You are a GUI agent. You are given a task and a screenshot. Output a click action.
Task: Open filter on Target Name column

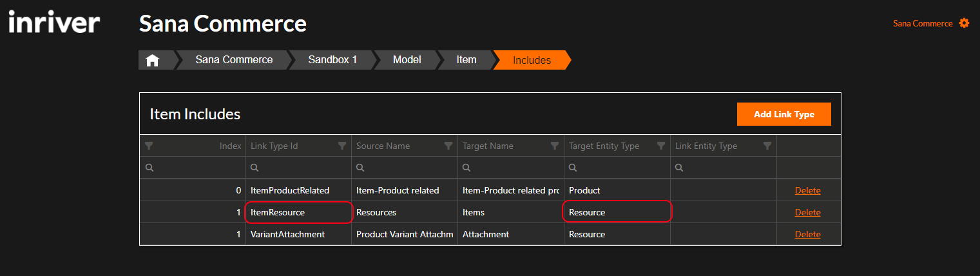click(x=555, y=146)
